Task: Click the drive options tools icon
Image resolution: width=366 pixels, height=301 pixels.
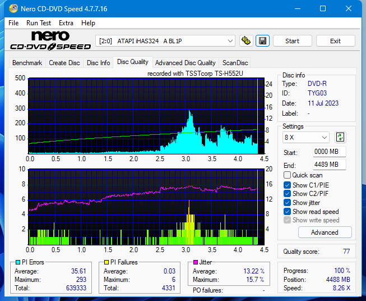Action: click(246, 41)
